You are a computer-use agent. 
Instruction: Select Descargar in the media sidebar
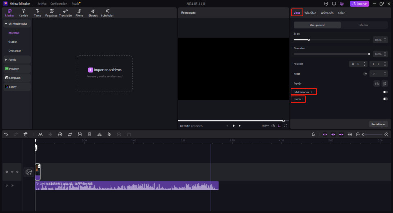pos(15,51)
